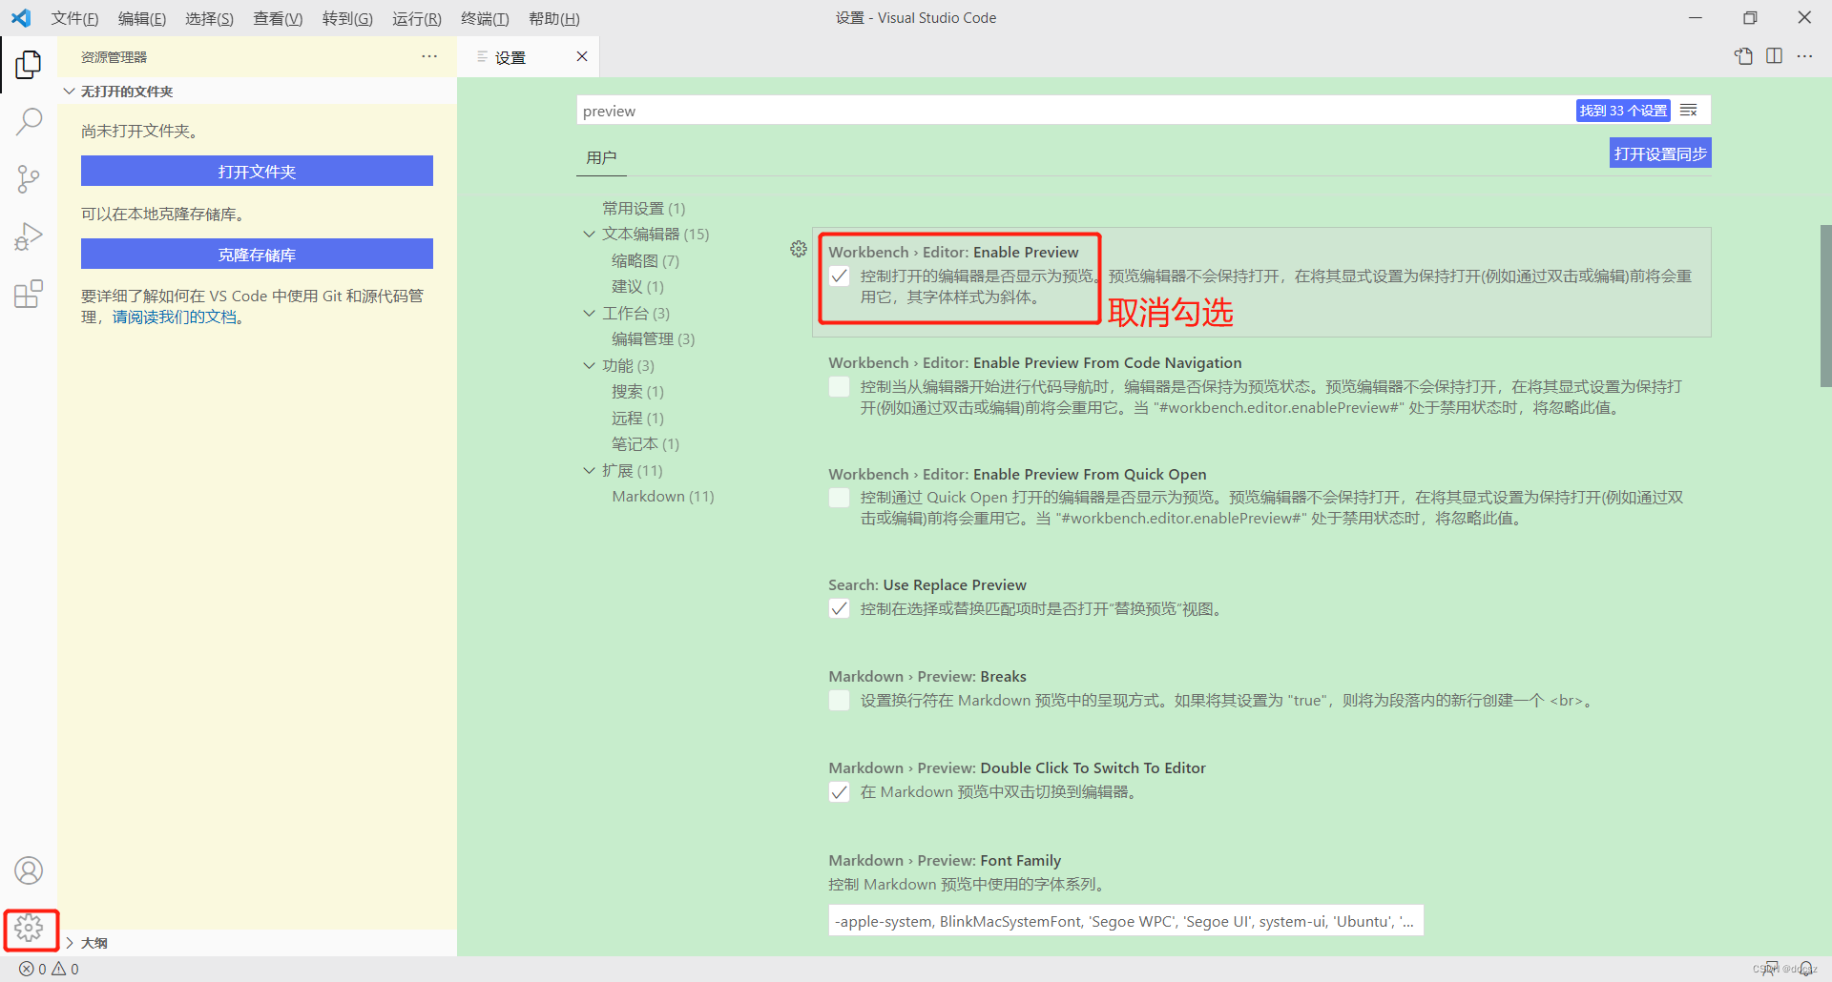
Task: Close the 设置 editor tab
Action: (582, 56)
